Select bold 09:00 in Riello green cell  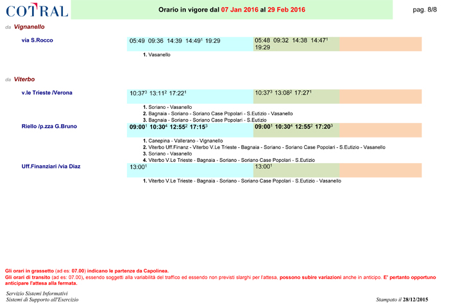264,127
